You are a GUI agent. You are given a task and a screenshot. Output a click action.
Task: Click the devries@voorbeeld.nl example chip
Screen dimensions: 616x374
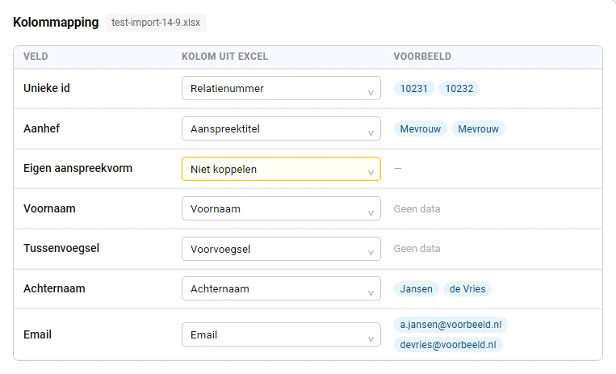448,344
